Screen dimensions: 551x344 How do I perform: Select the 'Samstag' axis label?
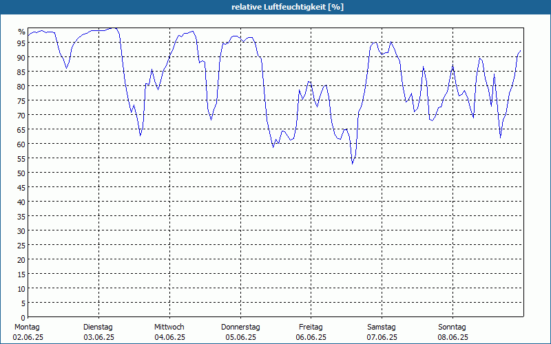point(382,327)
